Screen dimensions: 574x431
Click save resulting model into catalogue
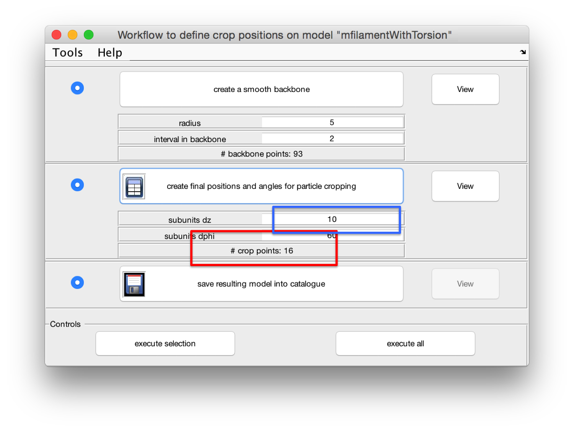[261, 284]
